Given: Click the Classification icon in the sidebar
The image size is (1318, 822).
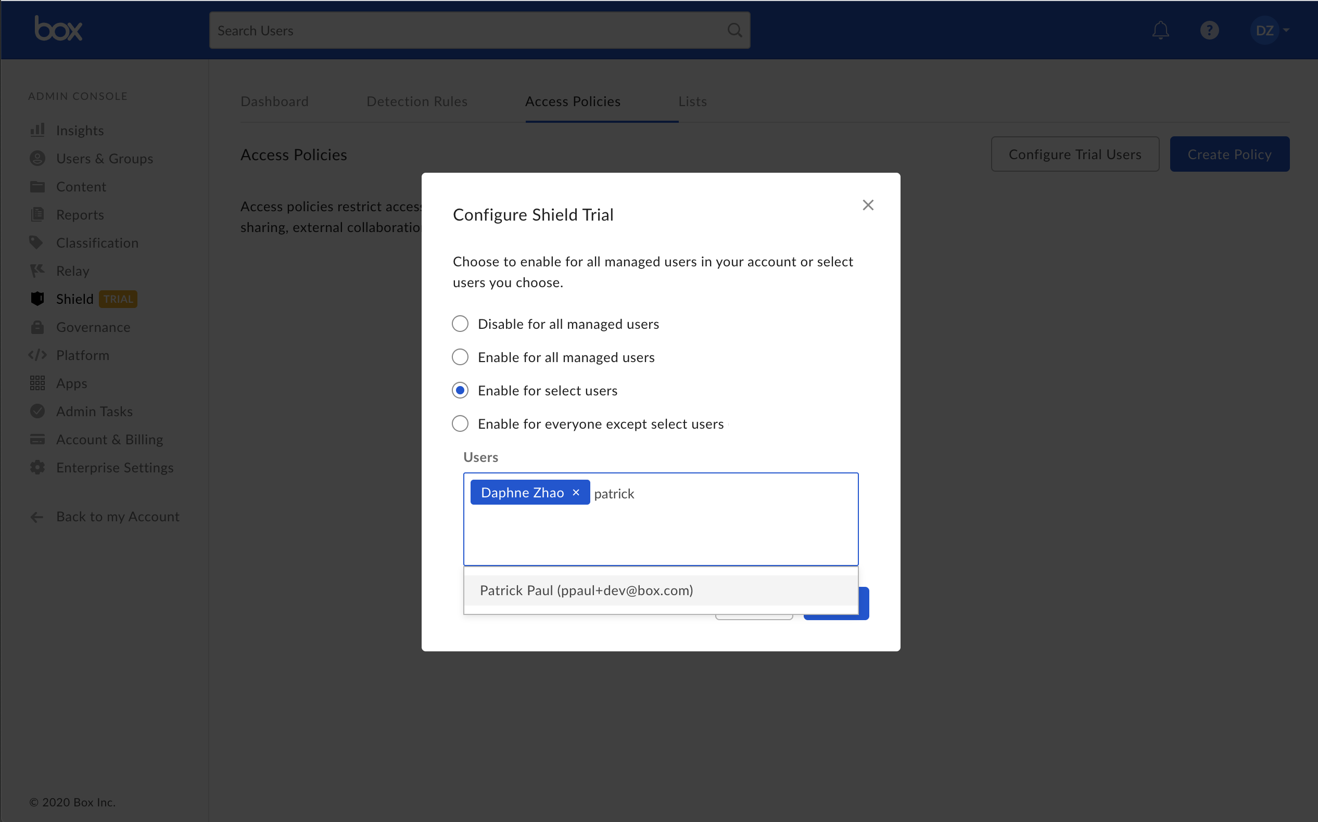Looking at the screenshot, I should click(x=37, y=242).
